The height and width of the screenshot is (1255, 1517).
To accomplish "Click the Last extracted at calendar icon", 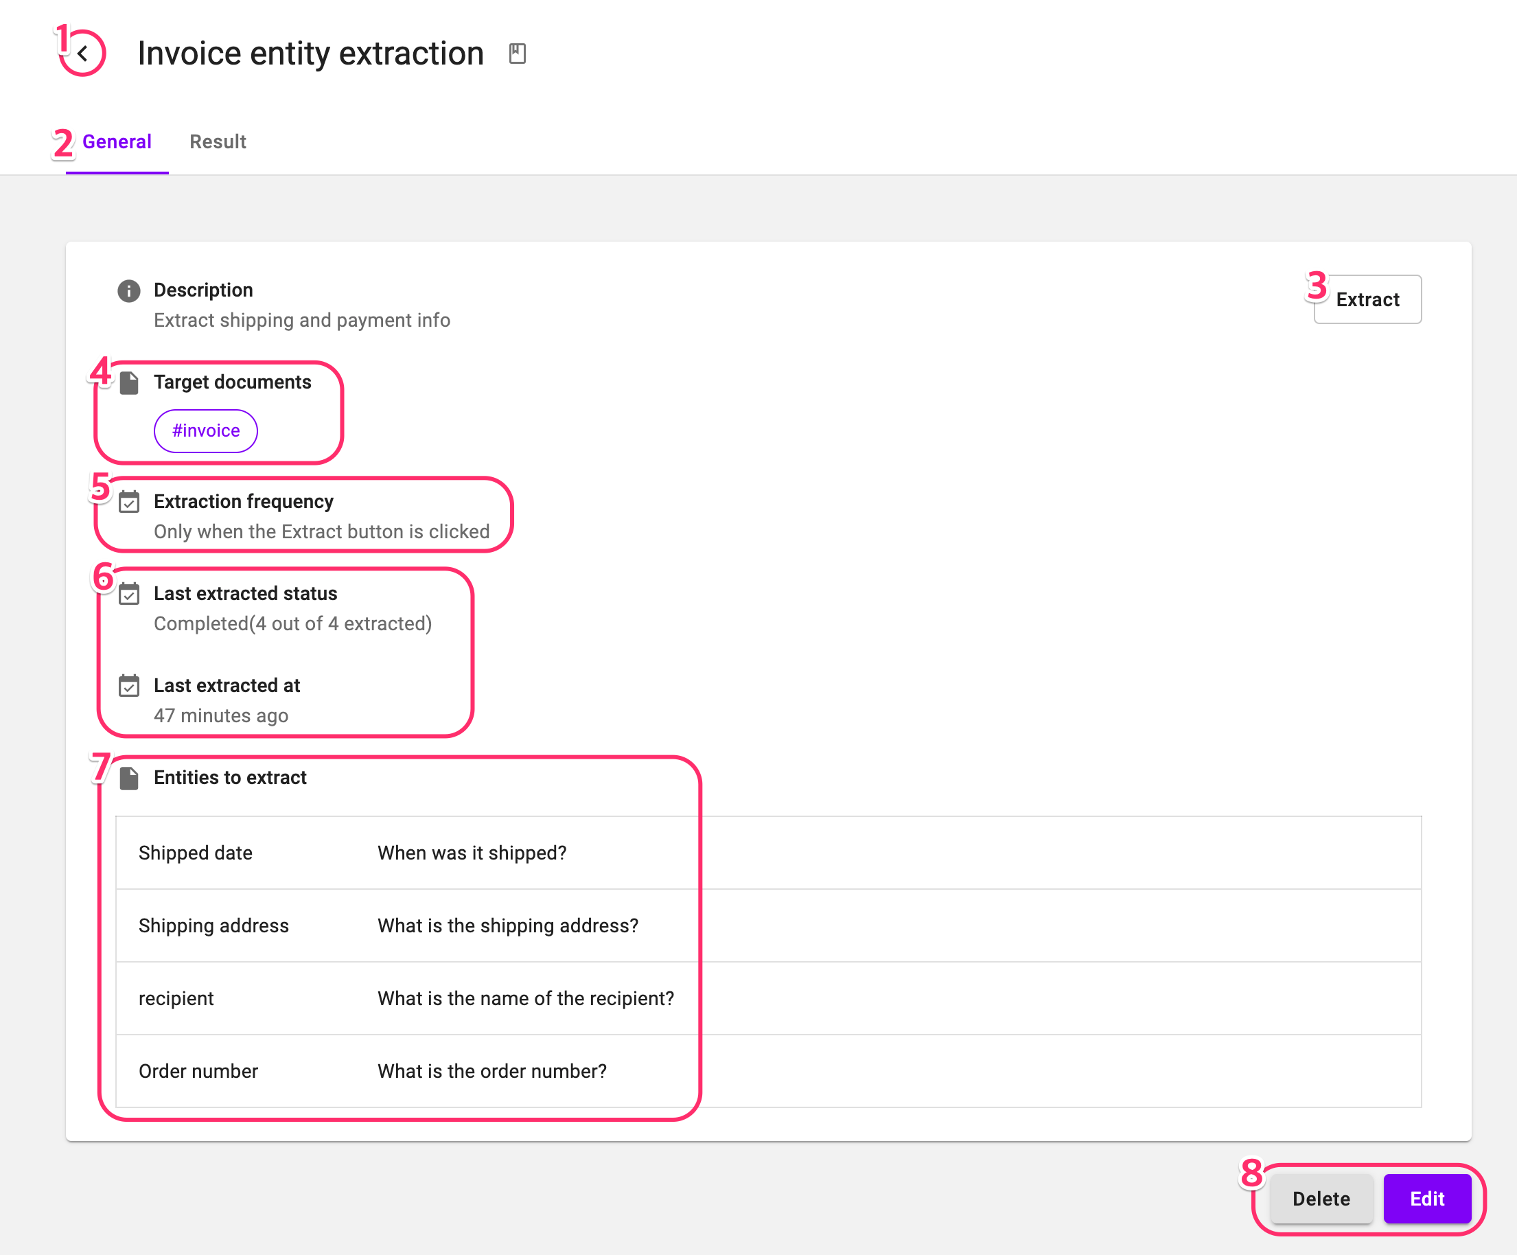I will (x=128, y=686).
